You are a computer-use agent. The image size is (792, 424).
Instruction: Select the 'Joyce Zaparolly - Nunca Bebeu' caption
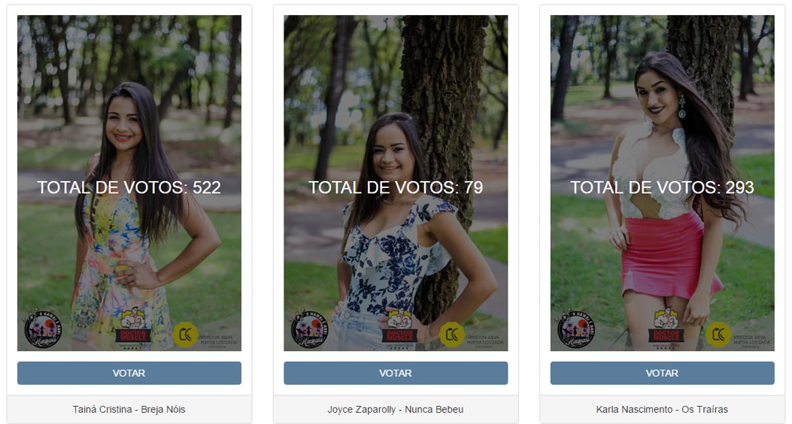[396, 410]
